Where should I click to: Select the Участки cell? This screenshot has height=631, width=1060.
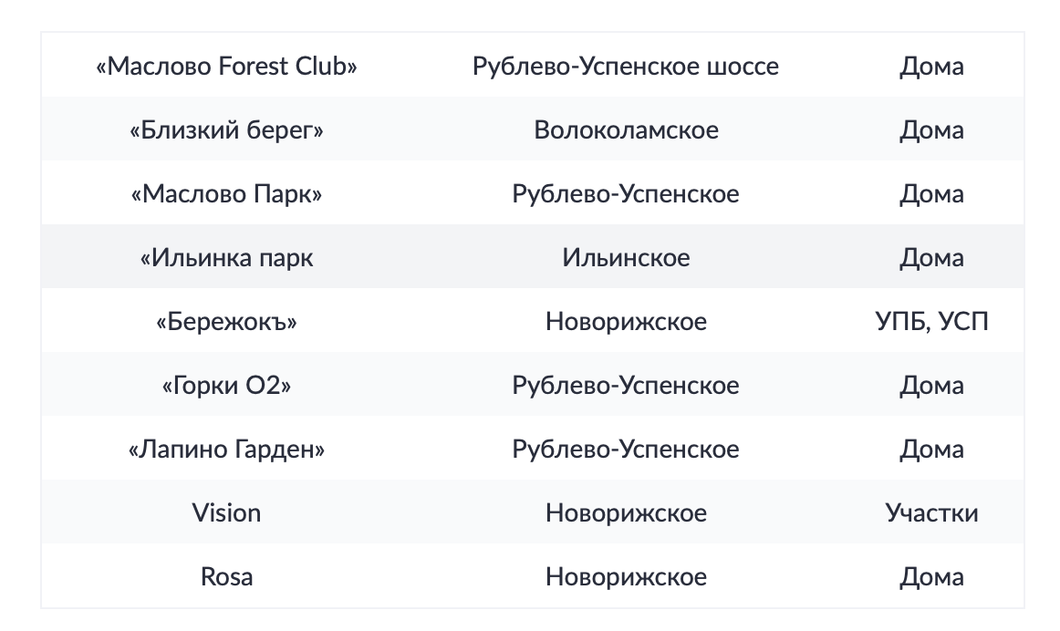(931, 513)
